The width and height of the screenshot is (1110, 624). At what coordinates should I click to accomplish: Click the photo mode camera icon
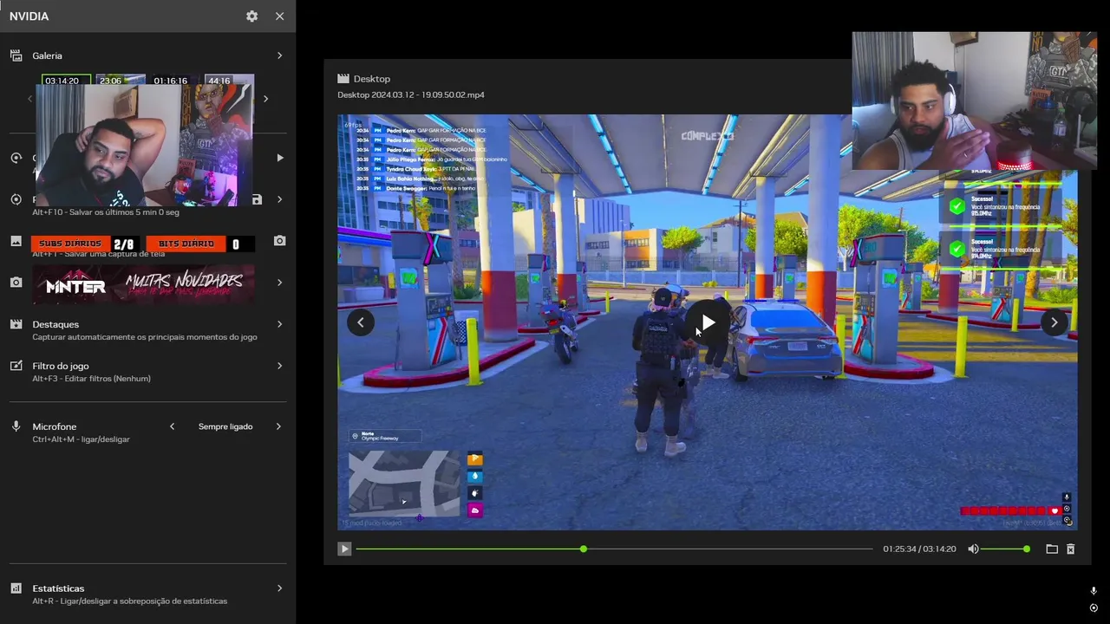[x=16, y=283]
